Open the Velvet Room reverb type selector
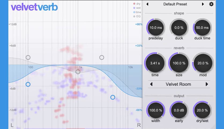Image resolution: width=224 pixels, height=129 pixels. click(x=178, y=84)
